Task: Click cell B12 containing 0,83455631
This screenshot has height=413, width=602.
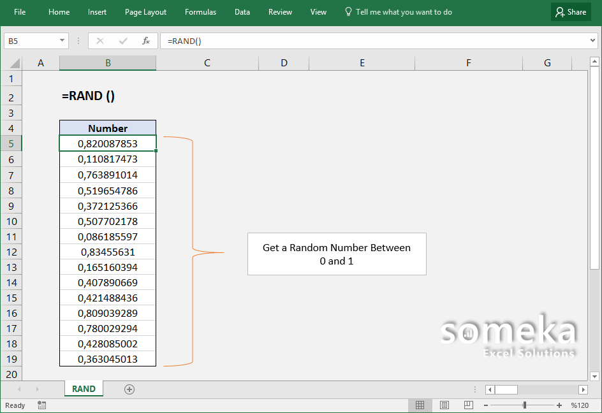Action: [x=107, y=252]
